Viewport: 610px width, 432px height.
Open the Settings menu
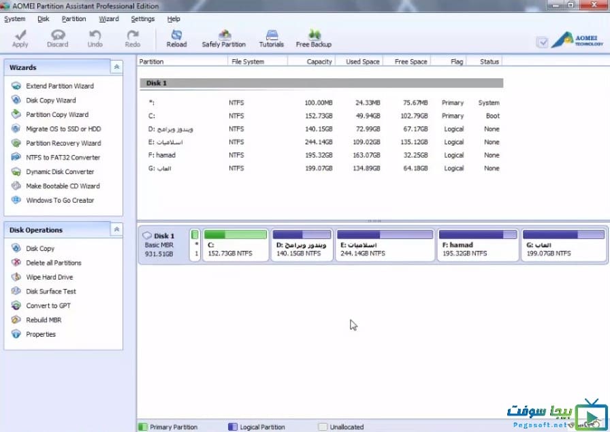coord(142,18)
